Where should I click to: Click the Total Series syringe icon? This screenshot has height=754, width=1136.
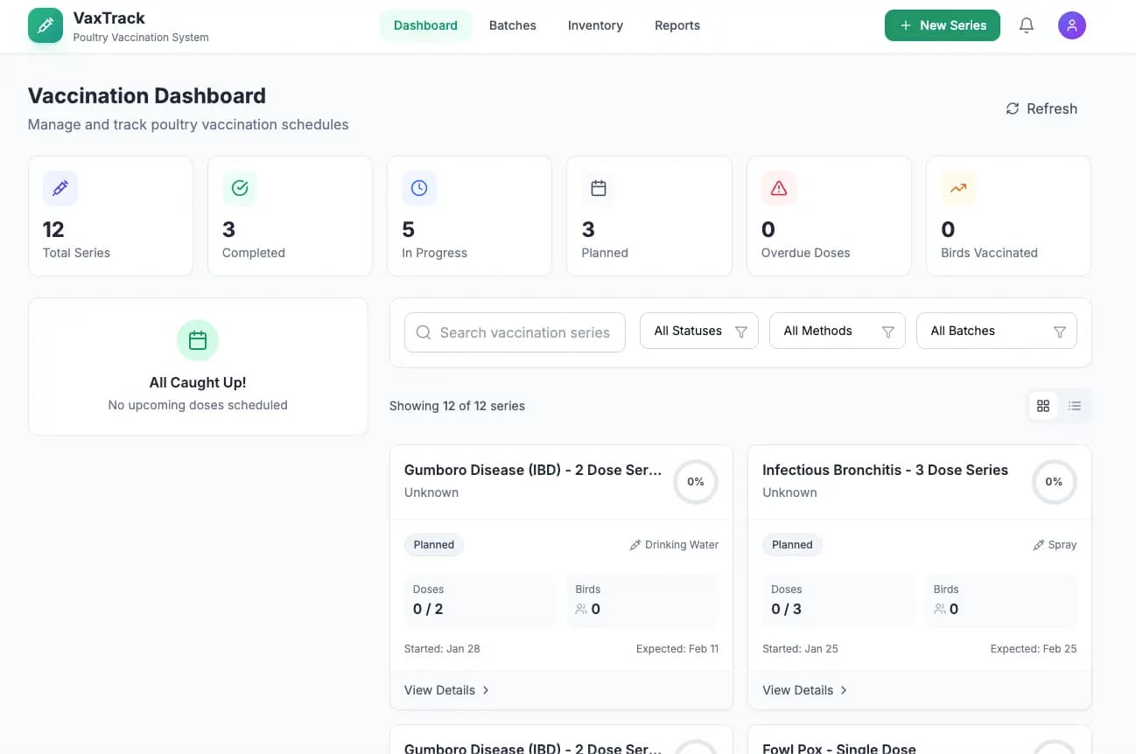click(x=60, y=188)
